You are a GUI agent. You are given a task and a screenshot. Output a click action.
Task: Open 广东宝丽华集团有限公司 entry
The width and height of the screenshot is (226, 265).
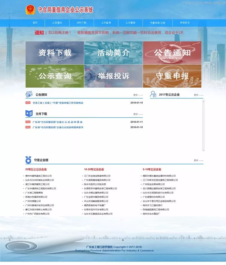[x=96, y=197]
